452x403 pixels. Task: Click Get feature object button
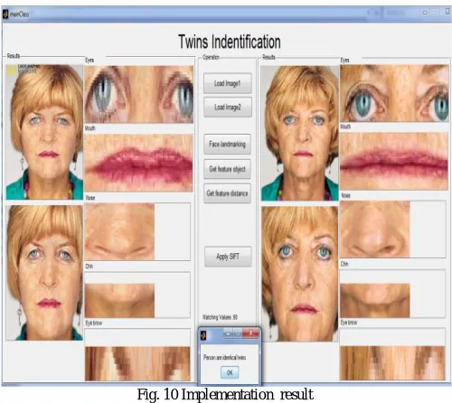point(228,169)
